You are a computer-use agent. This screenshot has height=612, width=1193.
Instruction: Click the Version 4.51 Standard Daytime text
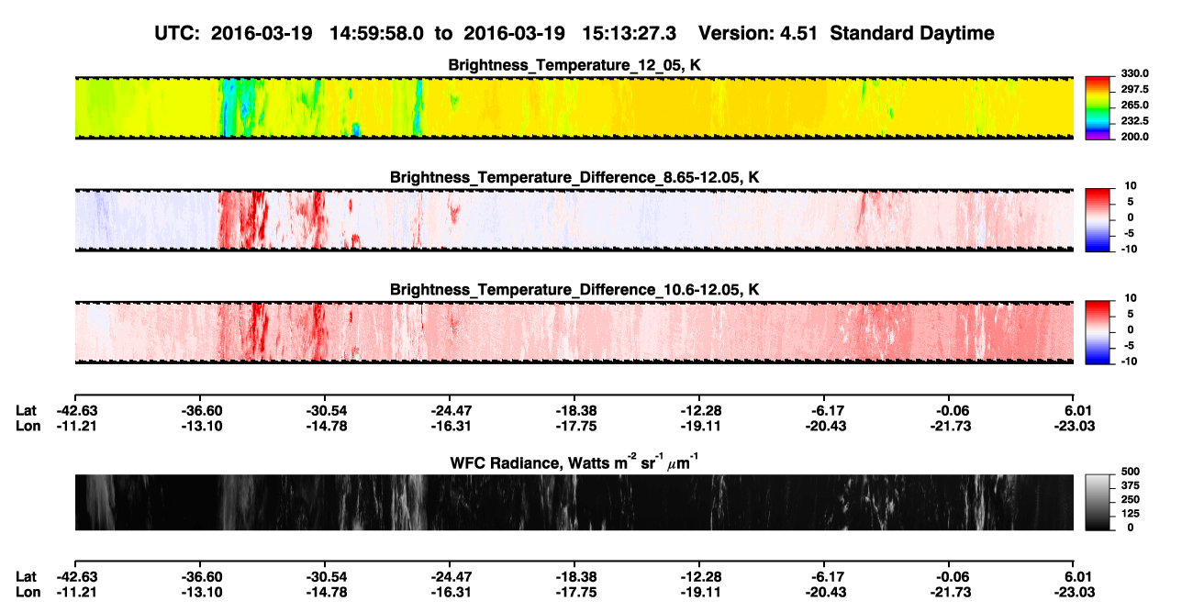(846, 33)
